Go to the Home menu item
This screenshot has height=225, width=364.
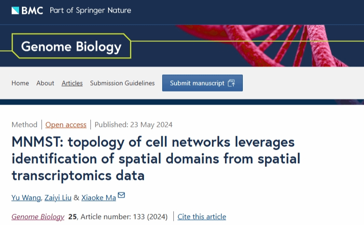tap(20, 83)
